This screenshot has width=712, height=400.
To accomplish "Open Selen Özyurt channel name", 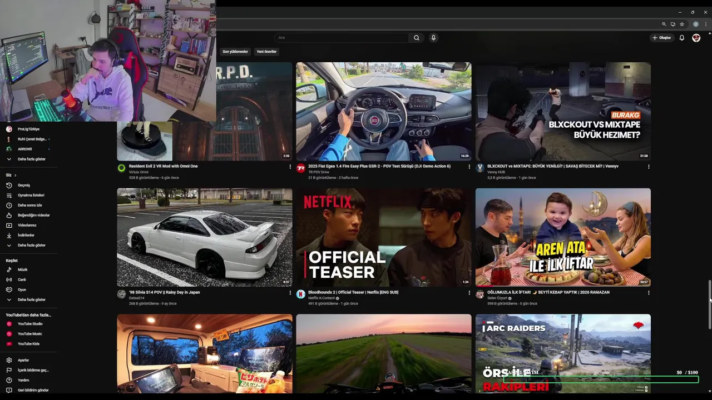I will coord(497,298).
